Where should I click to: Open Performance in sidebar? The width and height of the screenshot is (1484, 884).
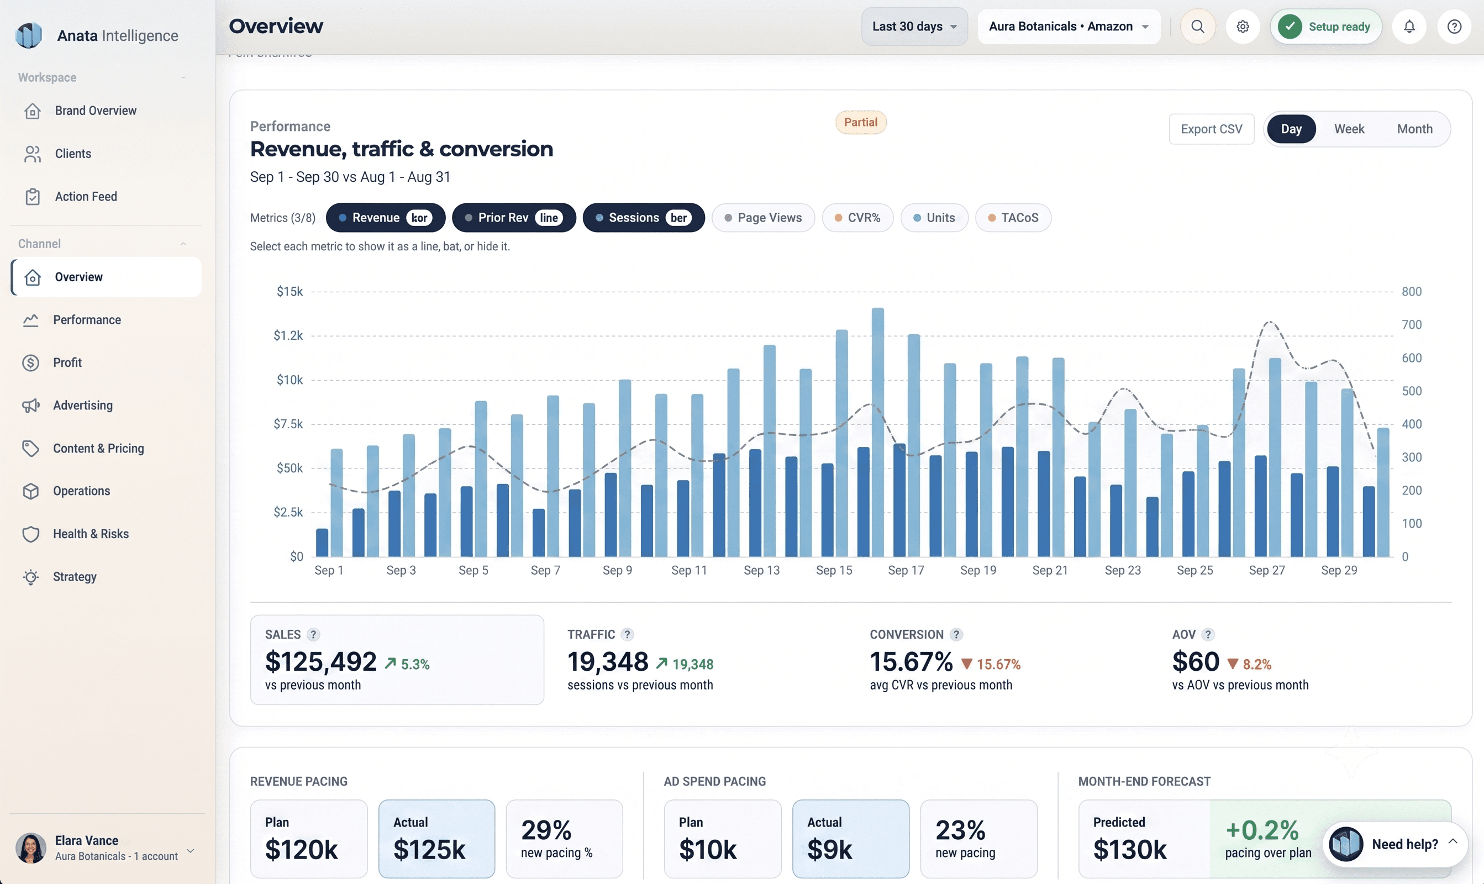coord(106,320)
